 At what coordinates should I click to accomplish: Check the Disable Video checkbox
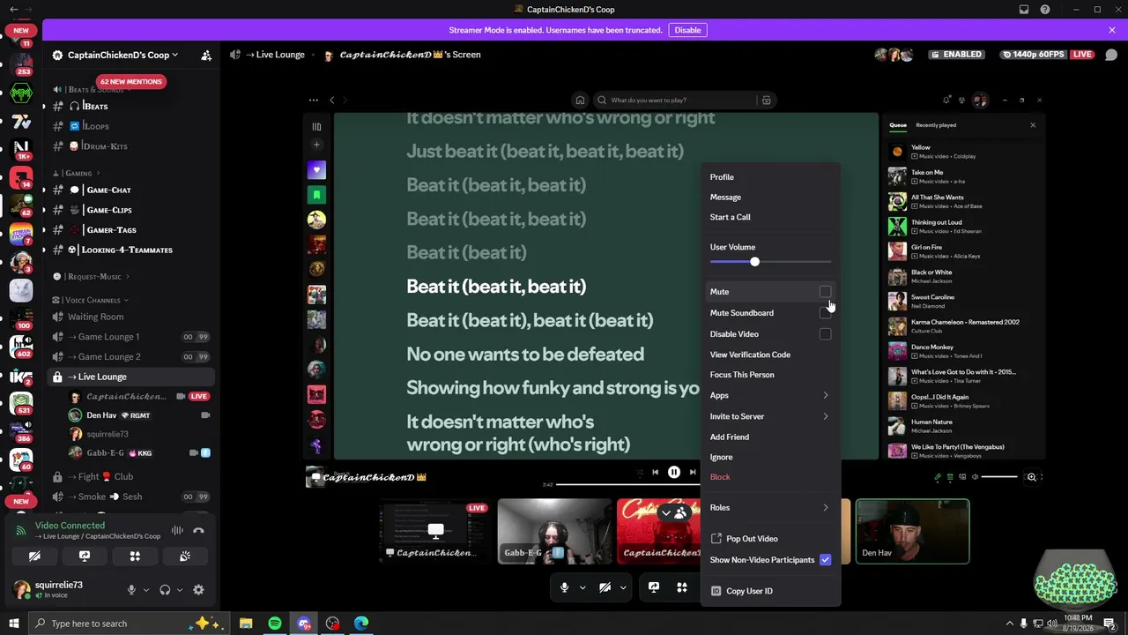click(x=825, y=334)
